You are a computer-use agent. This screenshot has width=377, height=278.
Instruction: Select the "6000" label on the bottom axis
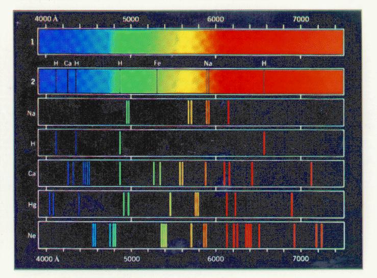(x=216, y=258)
